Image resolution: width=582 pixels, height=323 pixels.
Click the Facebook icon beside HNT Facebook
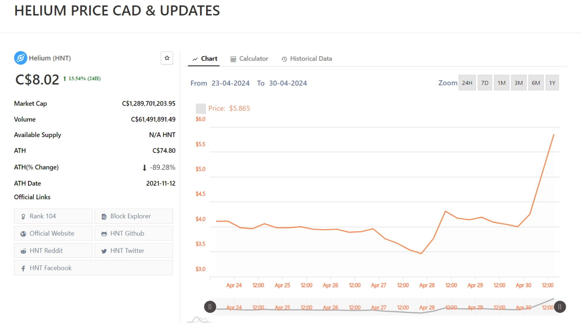pyautogui.click(x=23, y=268)
